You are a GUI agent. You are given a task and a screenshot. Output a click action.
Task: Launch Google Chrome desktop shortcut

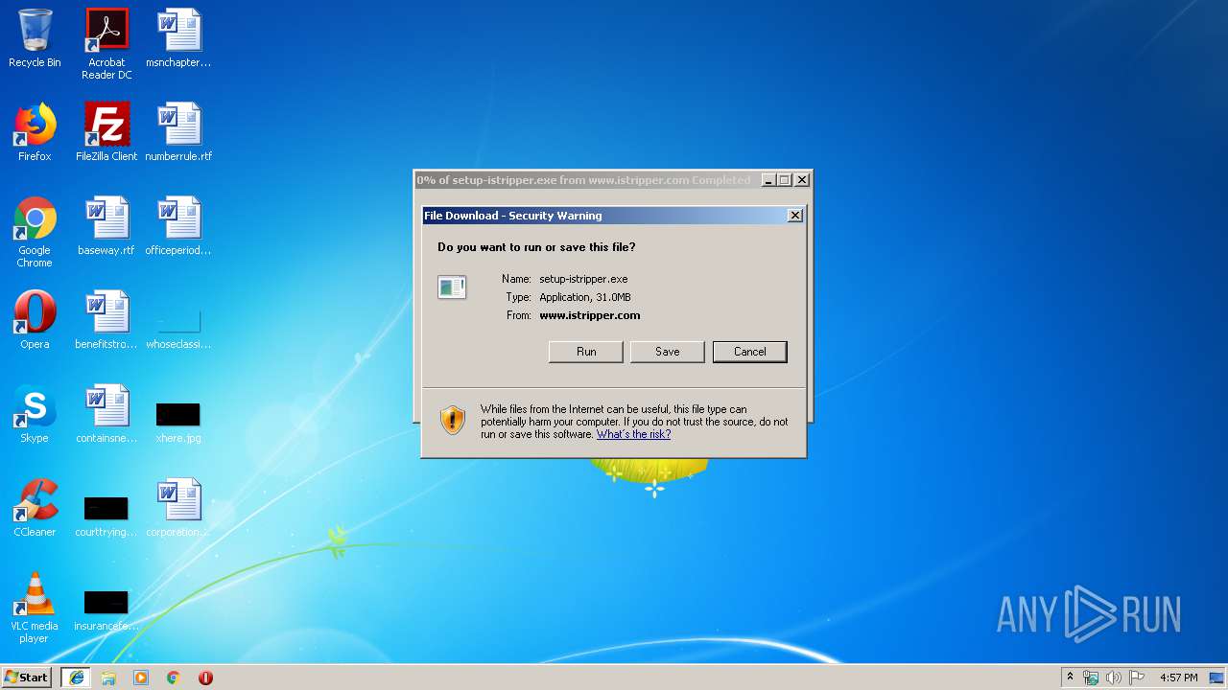[35, 233]
